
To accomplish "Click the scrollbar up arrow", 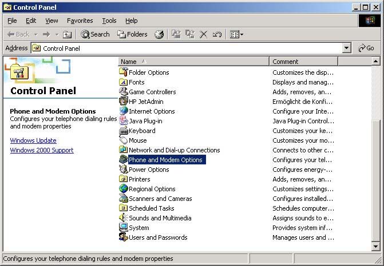I will [x=375, y=61].
